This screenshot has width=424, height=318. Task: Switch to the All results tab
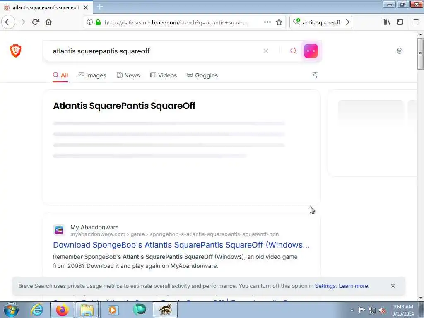click(x=60, y=75)
